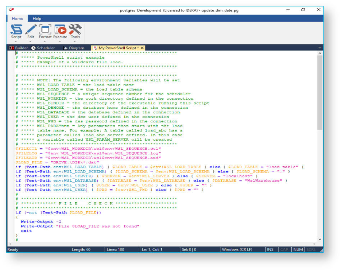Open the Format ribbon icon
Image resolution: width=341 pixels, height=270 pixels.
pyautogui.click(x=45, y=30)
